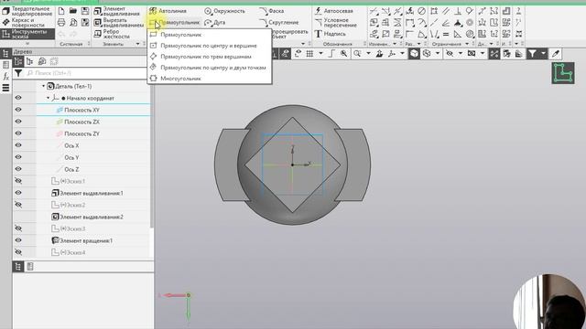The height and width of the screenshot is (329, 586).
Task: Expand the toolbar sets list chevron
Action: (x=27, y=44)
